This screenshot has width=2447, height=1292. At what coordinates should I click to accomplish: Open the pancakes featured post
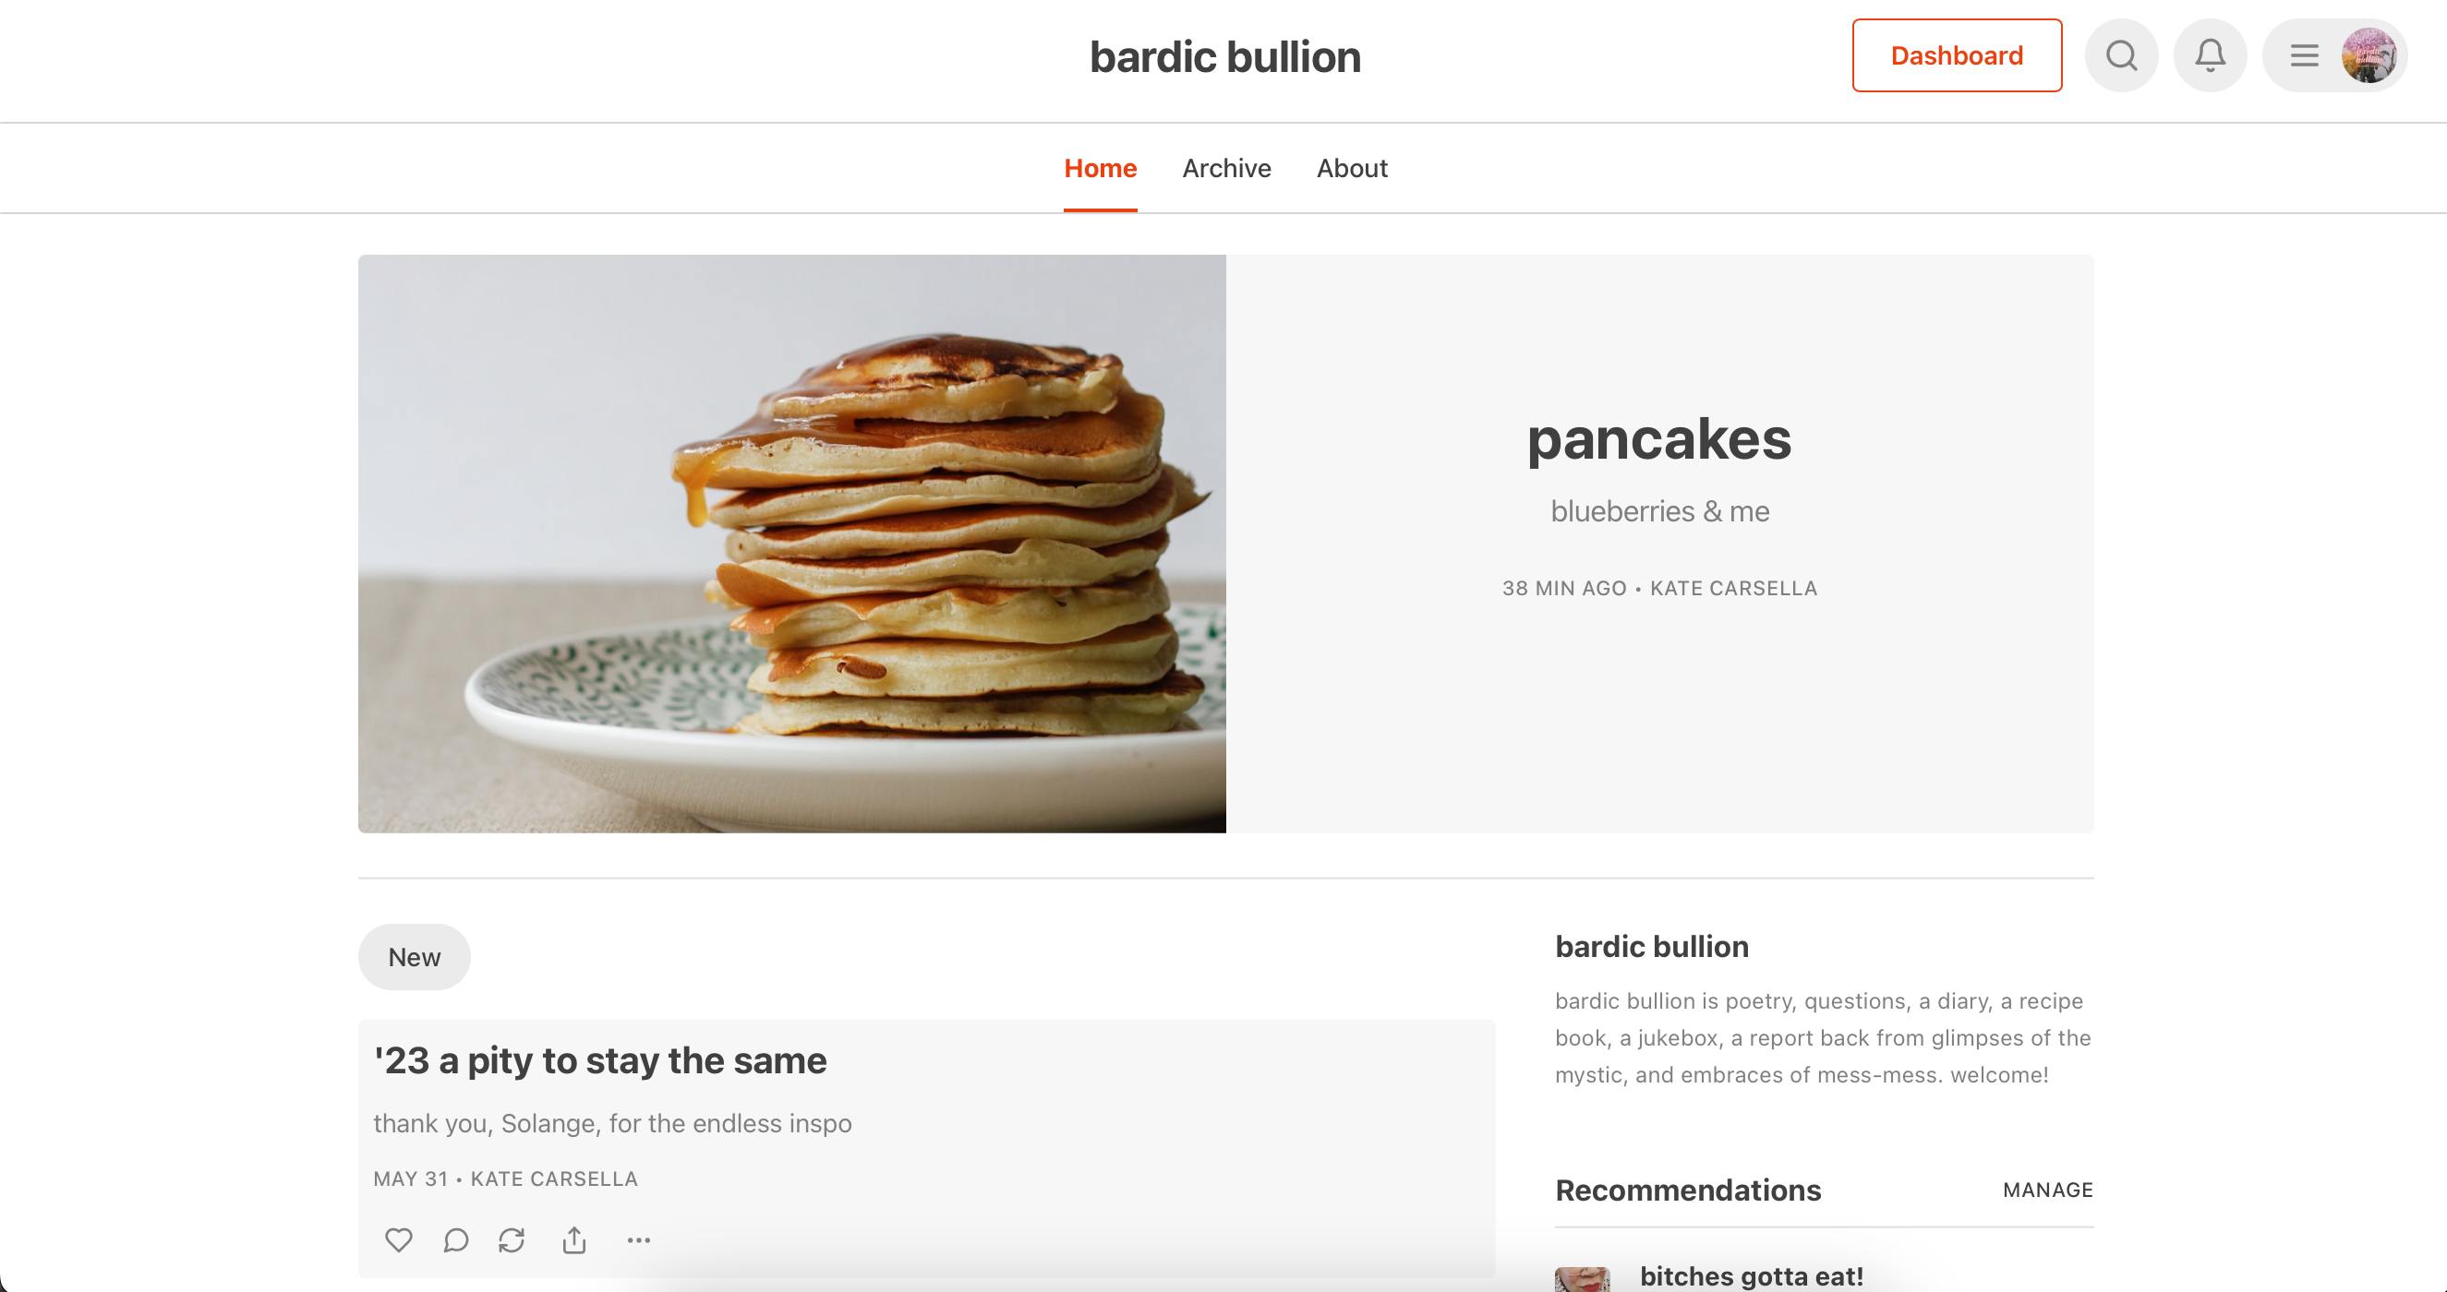1659,438
